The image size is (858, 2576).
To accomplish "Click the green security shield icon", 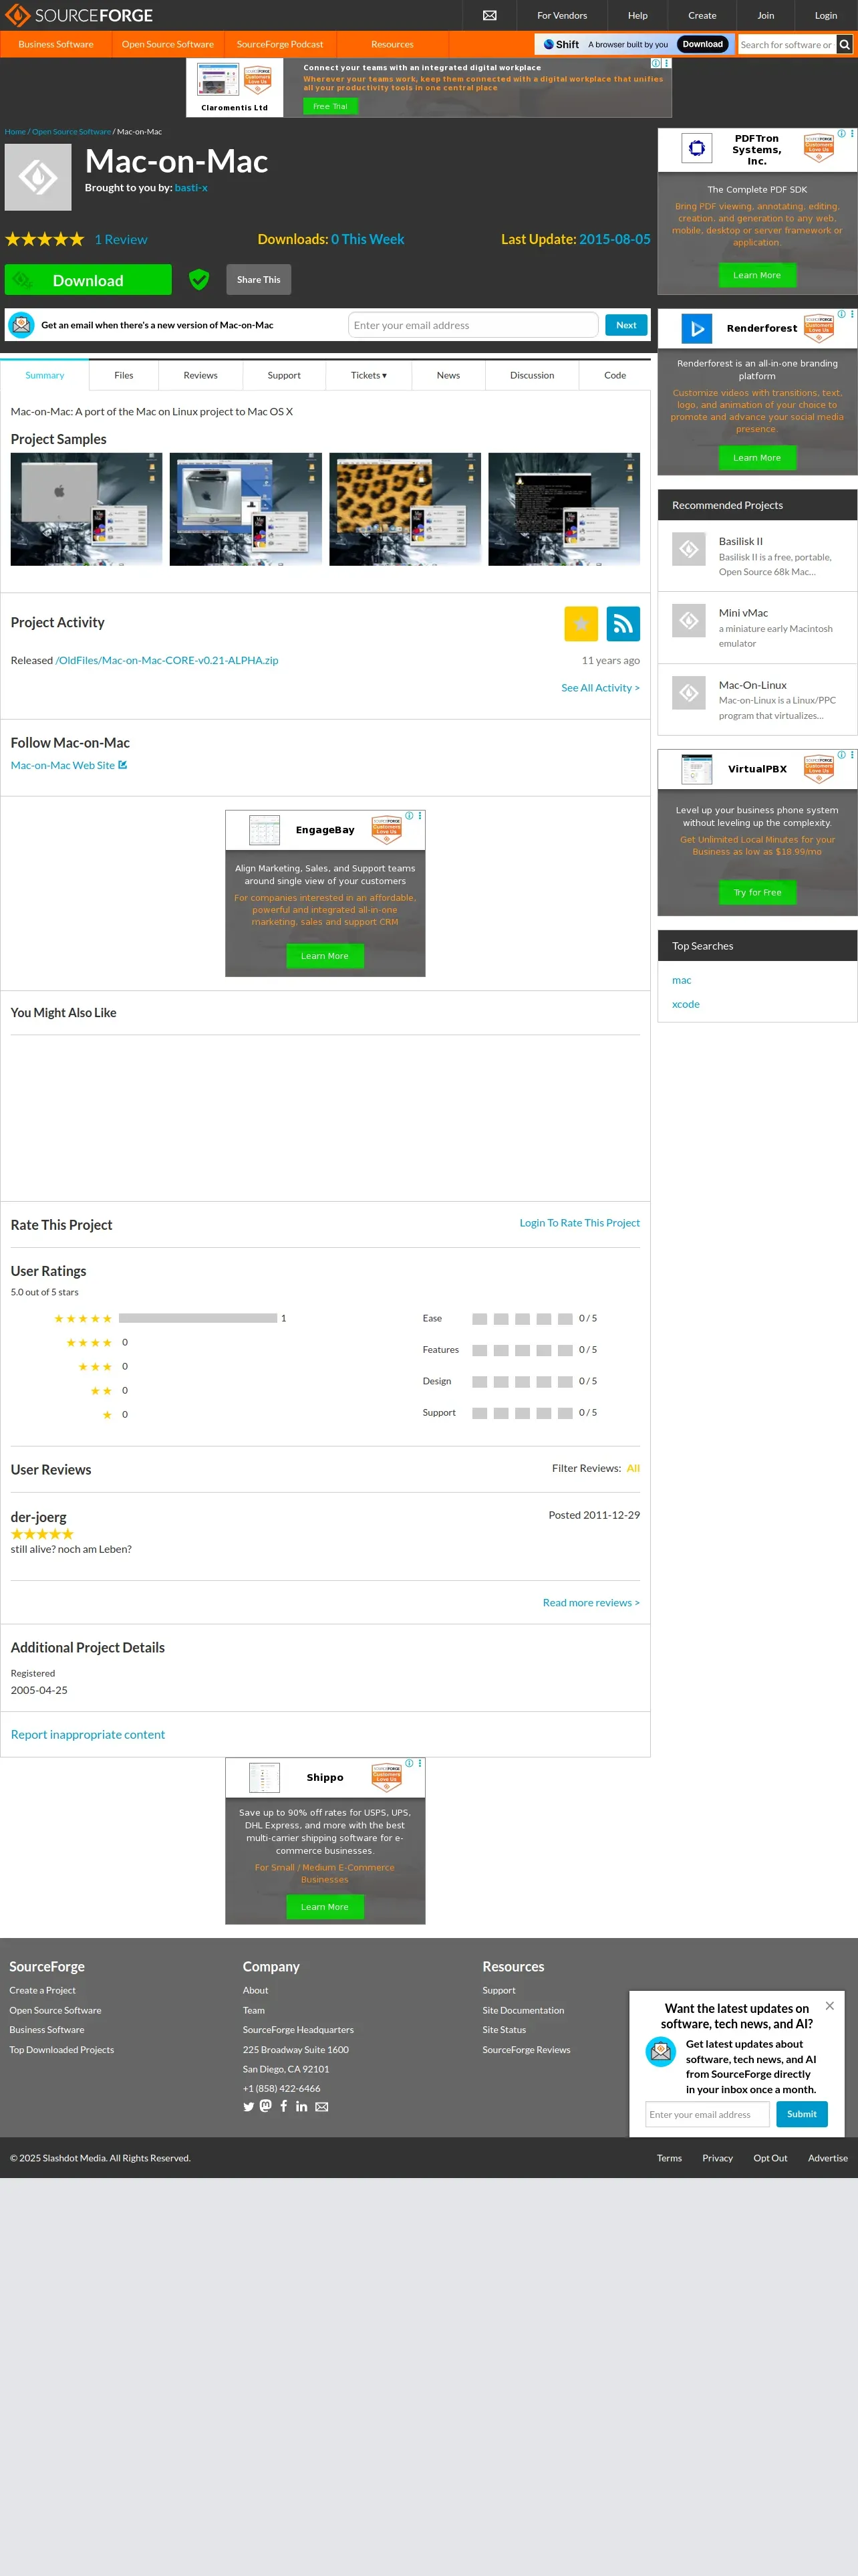I will click(x=198, y=279).
